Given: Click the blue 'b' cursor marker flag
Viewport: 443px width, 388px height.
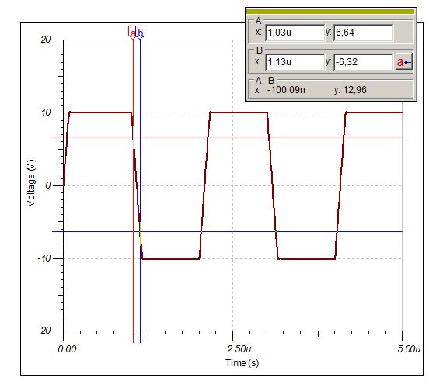Looking at the screenshot, I should 141,33.
